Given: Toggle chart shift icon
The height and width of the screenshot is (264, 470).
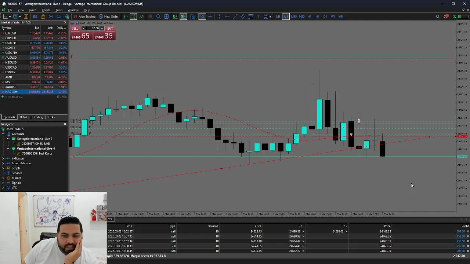Looking at the screenshot, I should click(x=183, y=16).
